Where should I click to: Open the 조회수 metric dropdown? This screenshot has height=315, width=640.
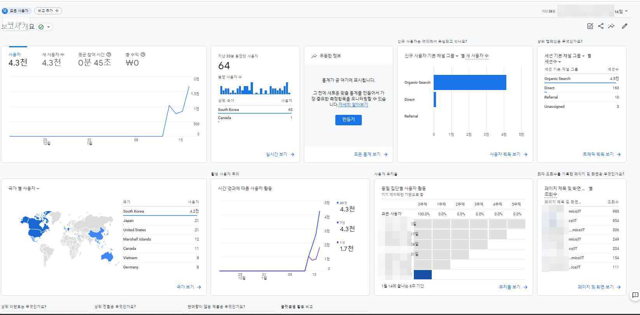(x=551, y=194)
